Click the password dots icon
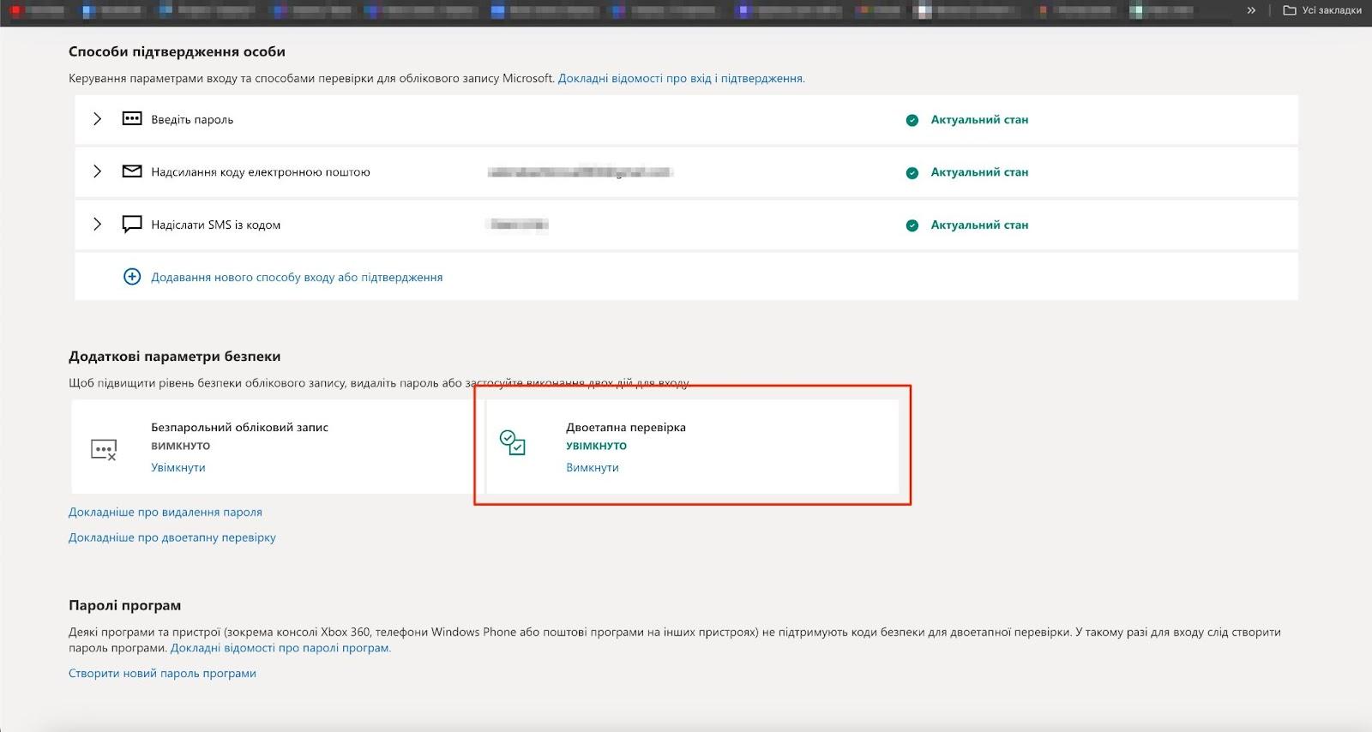Screen dimensions: 1372x732 pyautogui.click(x=131, y=119)
